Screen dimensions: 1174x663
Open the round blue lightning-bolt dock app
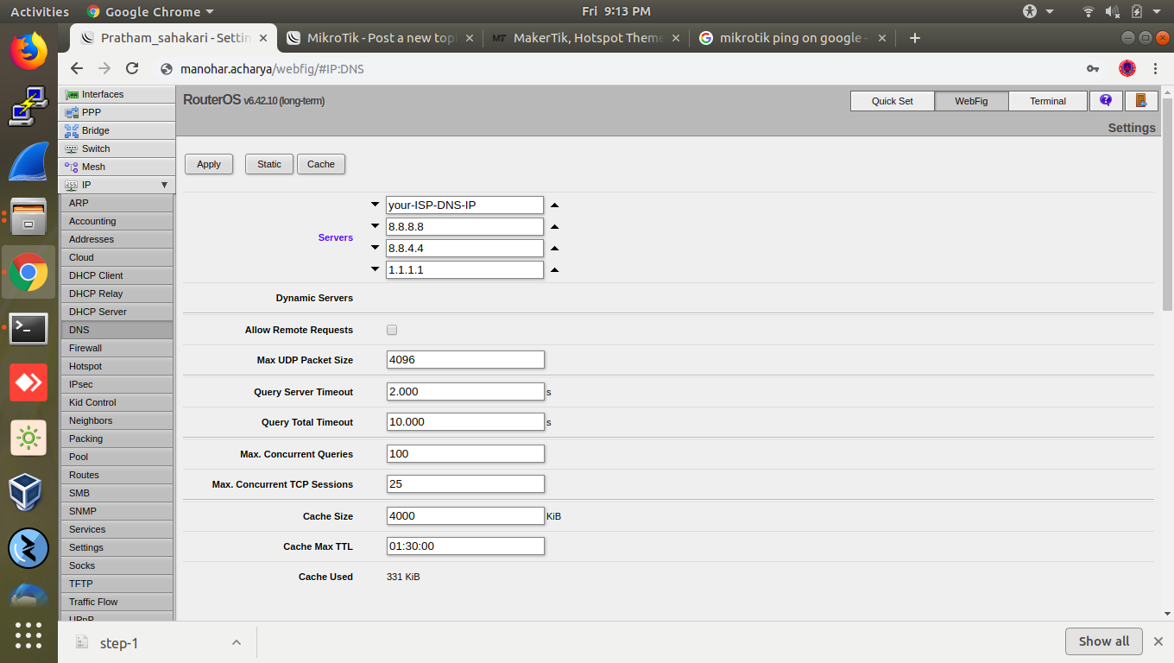click(x=28, y=548)
